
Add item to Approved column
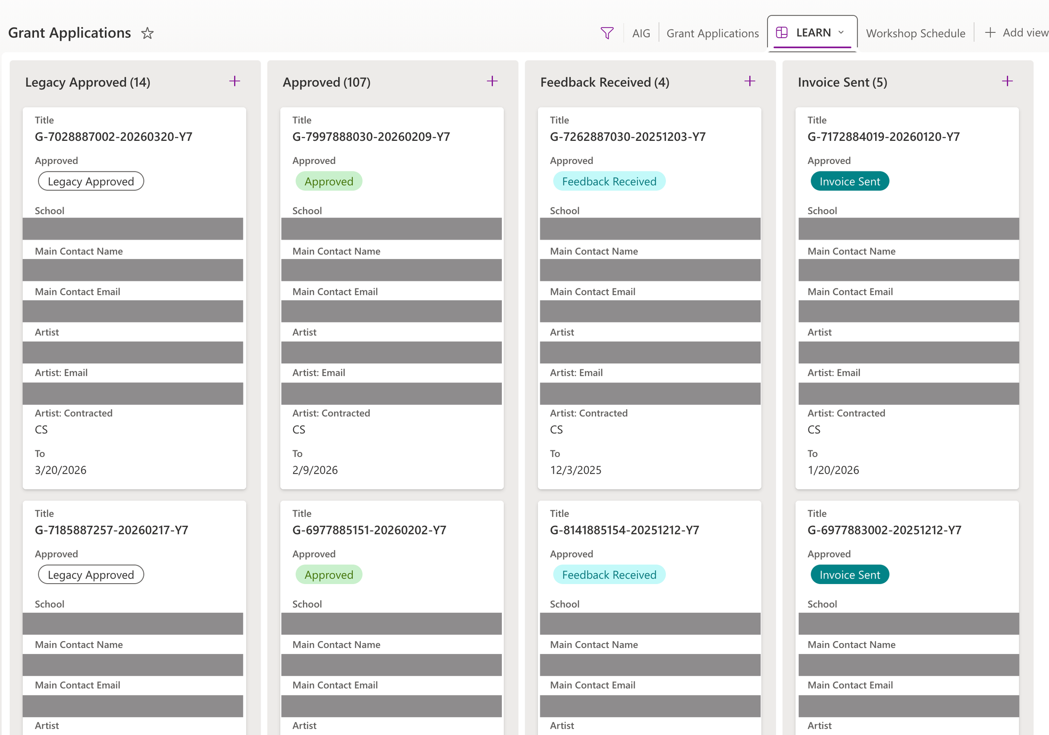492,81
